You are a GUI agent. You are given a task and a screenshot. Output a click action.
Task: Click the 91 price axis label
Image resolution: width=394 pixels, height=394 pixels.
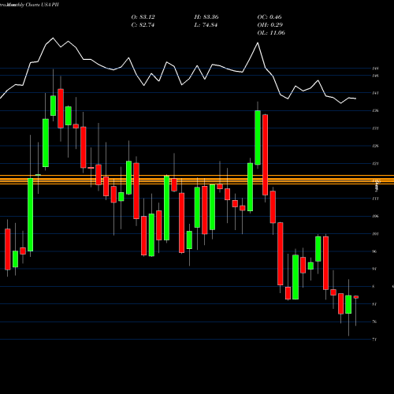click(x=374, y=269)
